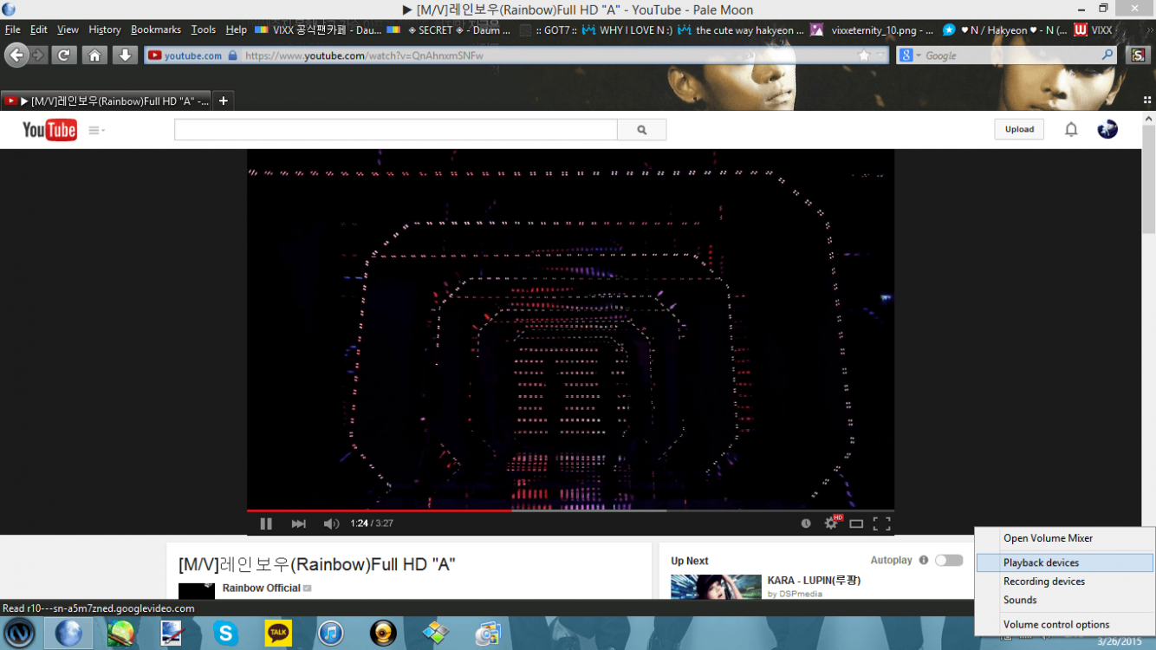Viewport: 1156px width, 650px height.
Task: Add the video to Watch Later
Action: pyautogui.click(x=804, y=523)
